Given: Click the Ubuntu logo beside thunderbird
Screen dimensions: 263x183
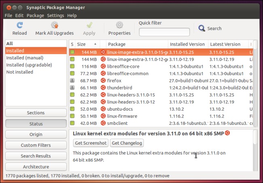Looking at the screenshot, I should point(103,88).
